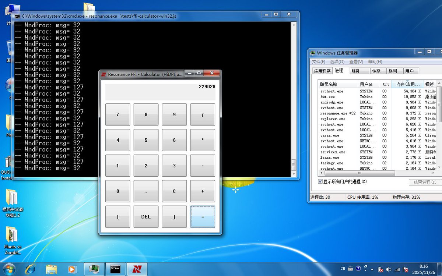Click the volume speaker tray icon
This screenshot has height=276, width=442.
[389, 269]
